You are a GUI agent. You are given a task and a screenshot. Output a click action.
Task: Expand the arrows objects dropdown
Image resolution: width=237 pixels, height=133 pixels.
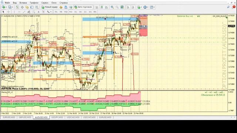pos(51,12)
